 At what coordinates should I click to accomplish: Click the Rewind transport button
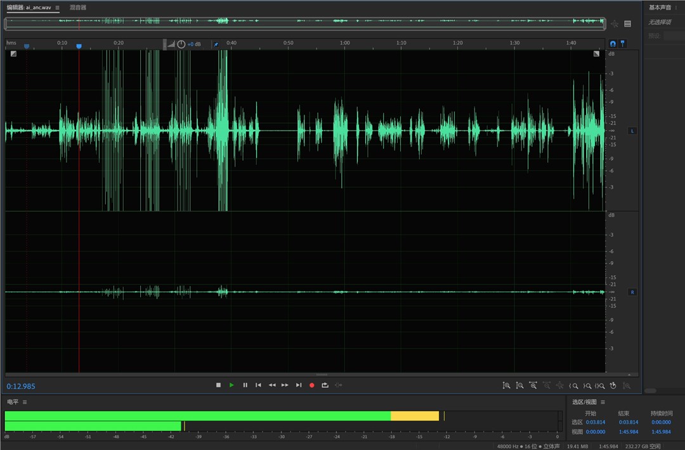coord(271,385)
